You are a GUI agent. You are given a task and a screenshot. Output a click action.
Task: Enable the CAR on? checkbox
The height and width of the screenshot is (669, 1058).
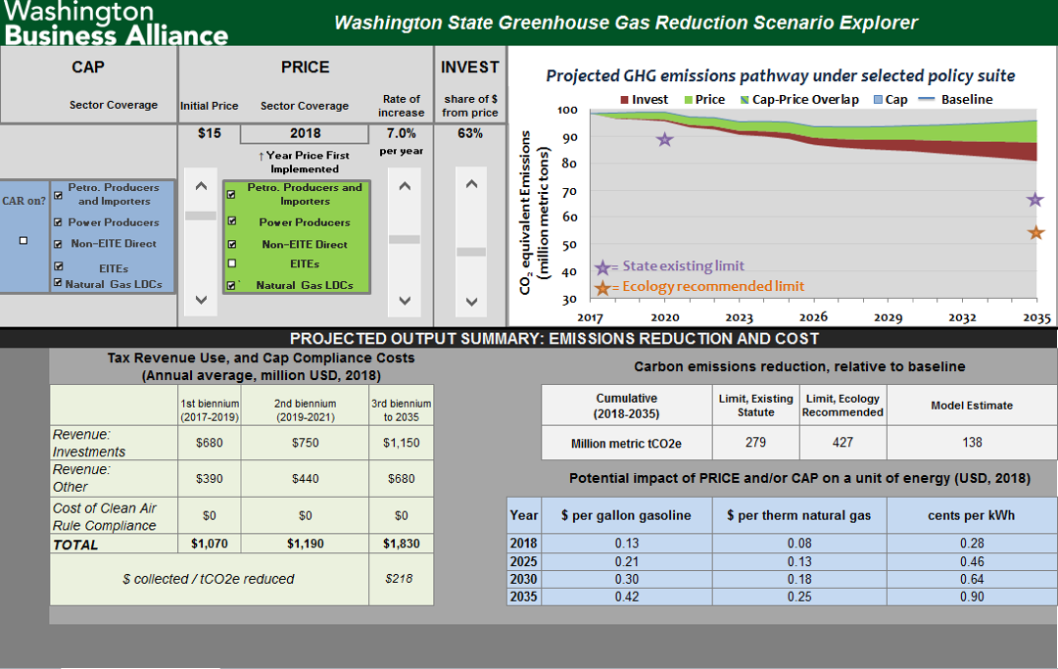tap(24, 241)
